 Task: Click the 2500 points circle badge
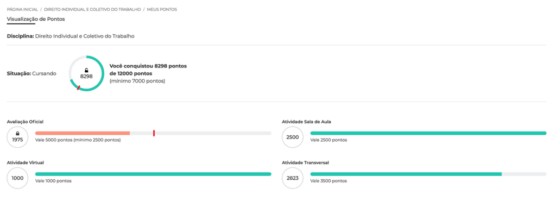point(293,137)
